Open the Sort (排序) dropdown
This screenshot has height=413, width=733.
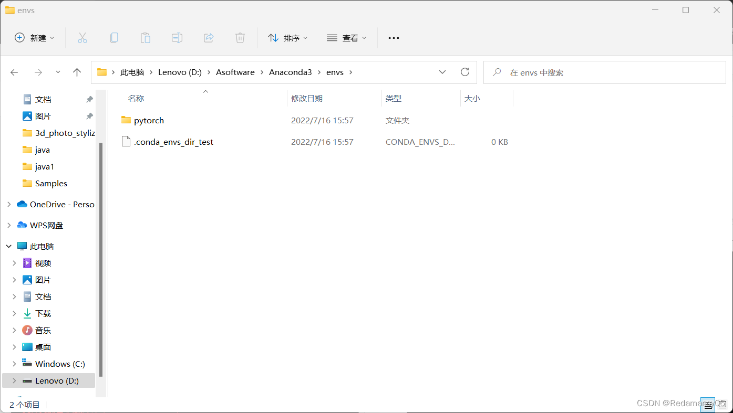pyautogui.click(x=287, y=38)
